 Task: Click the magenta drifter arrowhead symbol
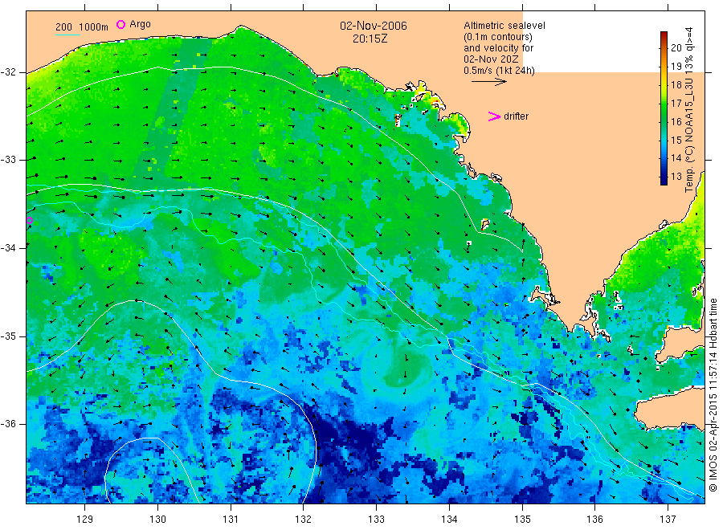[494, 116]
